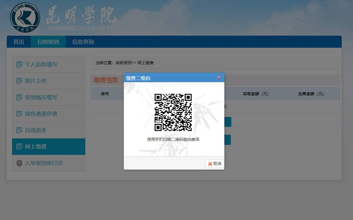Click the icon beside 个人信息填写
Screen dimensions: 353x220
click(19, 65)
